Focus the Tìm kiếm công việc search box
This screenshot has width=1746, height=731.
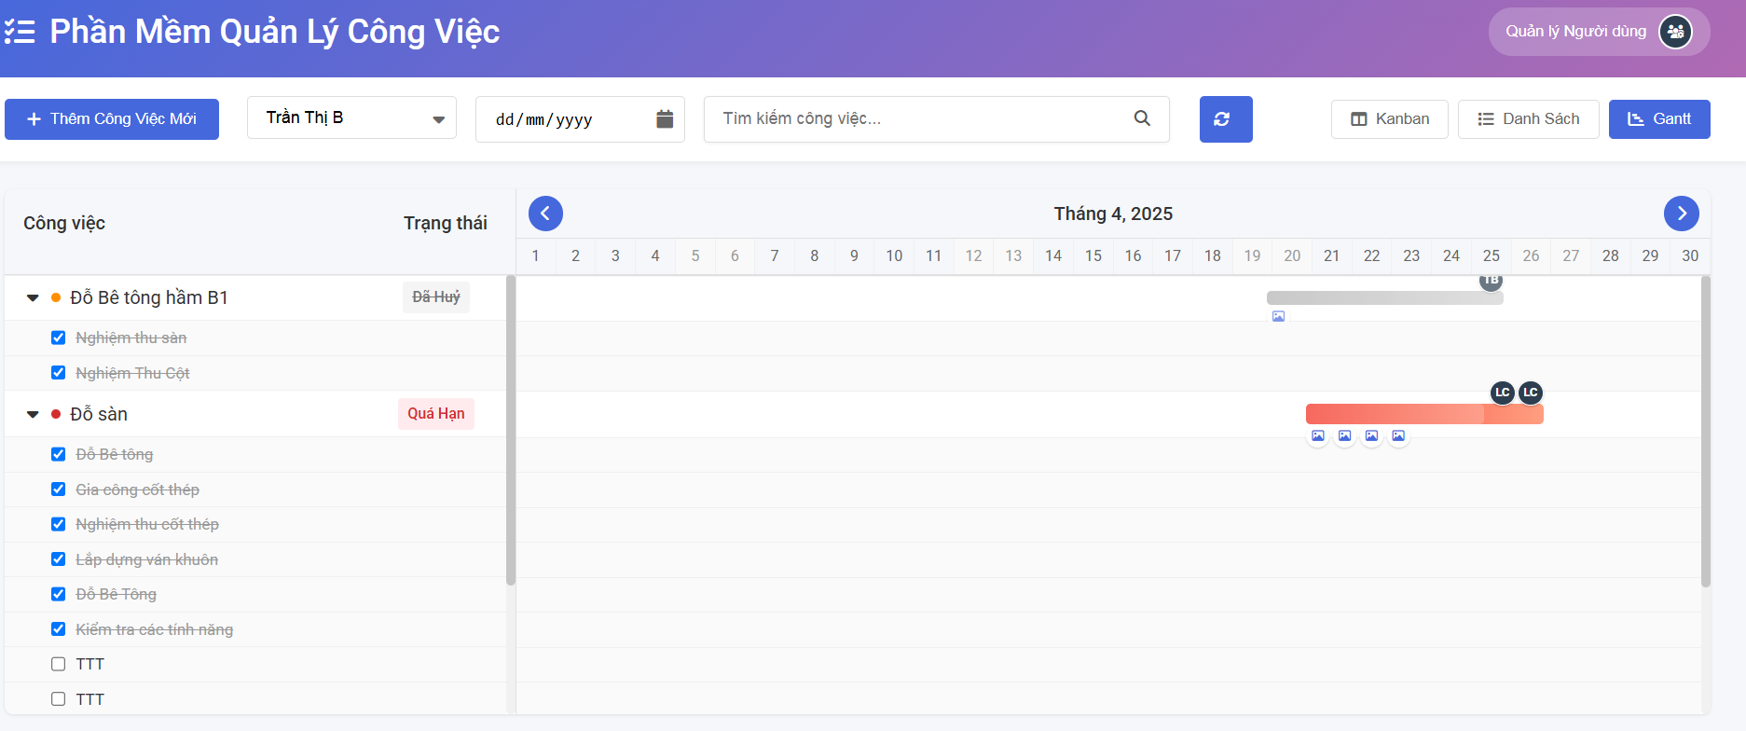(936, 119)
